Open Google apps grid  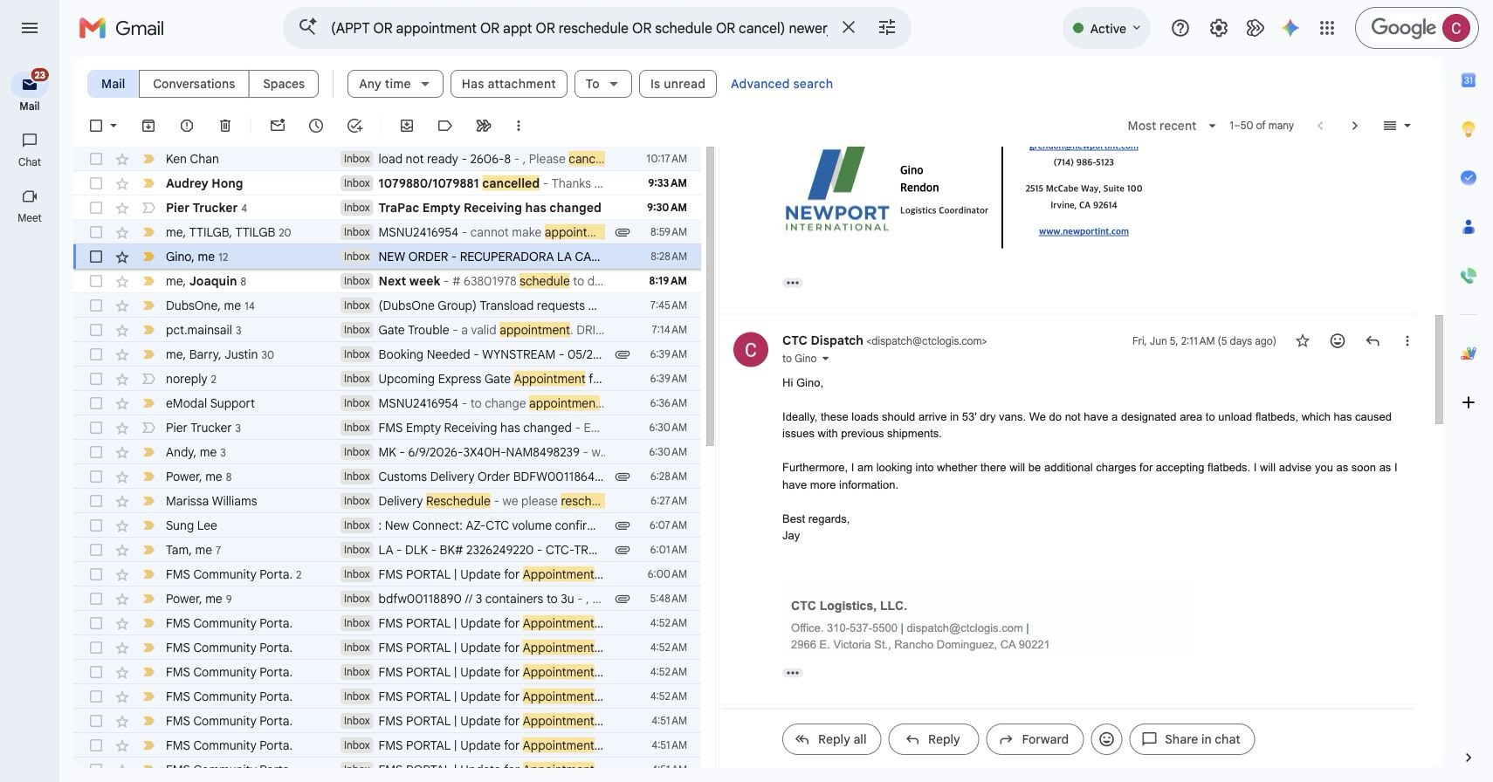1327,28
